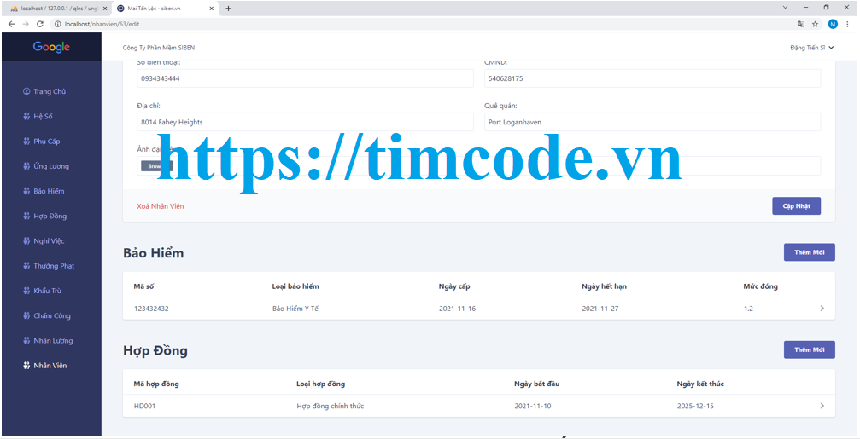Open Ứng Lương menu item
The height and width of the screenshot is (439, 860).
pyautogui.click(x=51, y=166)
